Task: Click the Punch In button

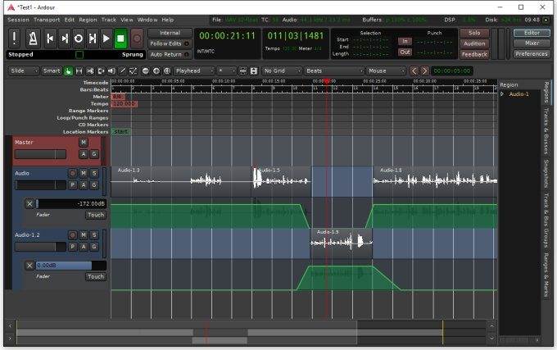Action: coord(405,41)
